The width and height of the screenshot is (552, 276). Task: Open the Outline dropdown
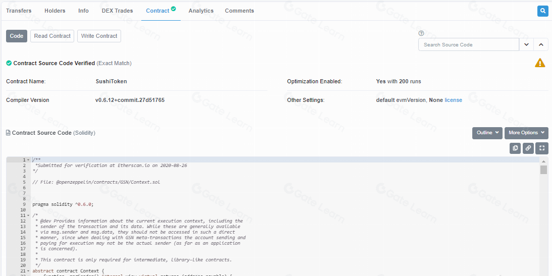click(487, 133)
